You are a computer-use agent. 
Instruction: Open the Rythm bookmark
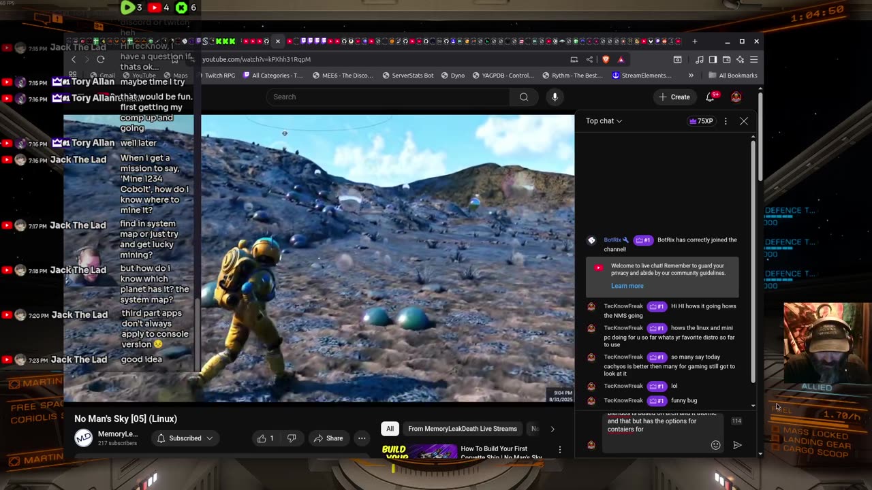click(x=572, y=76)
